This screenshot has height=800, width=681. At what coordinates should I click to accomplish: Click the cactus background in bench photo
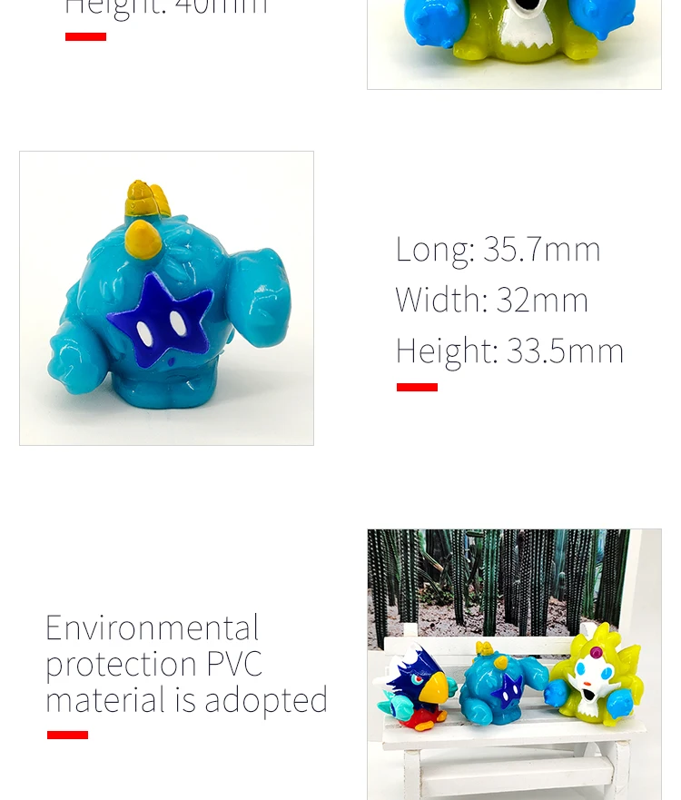(498, 582)
